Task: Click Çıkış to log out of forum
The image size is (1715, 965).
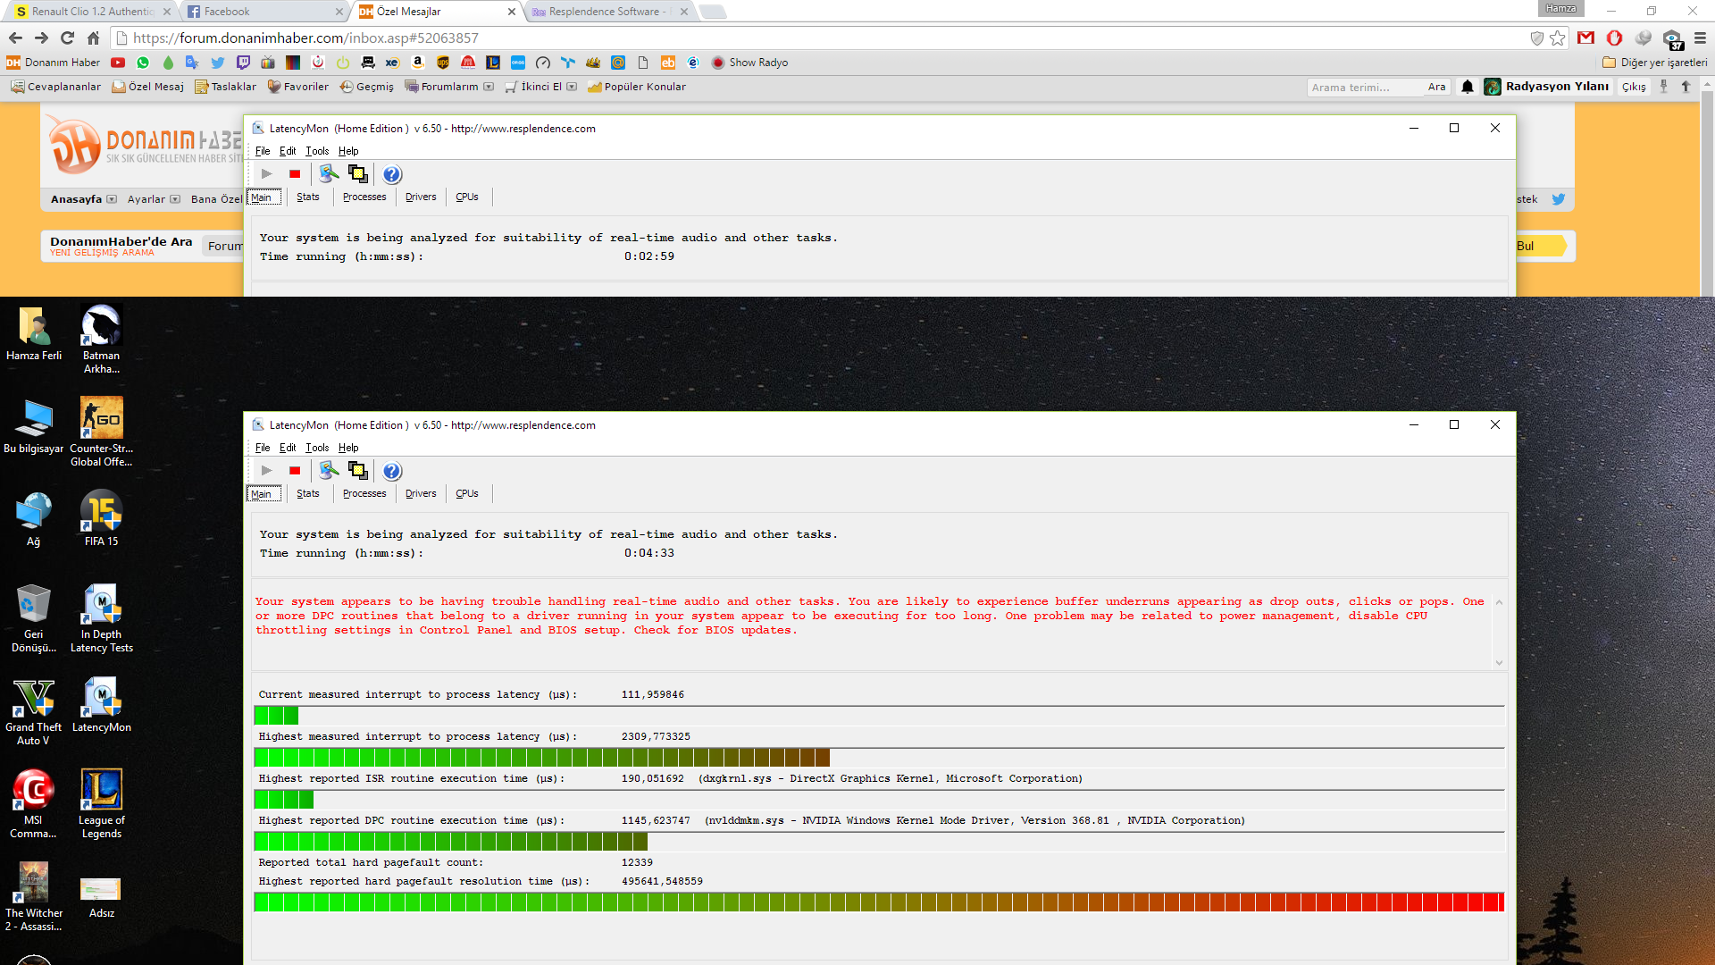Action: [x=1634, y=87]
